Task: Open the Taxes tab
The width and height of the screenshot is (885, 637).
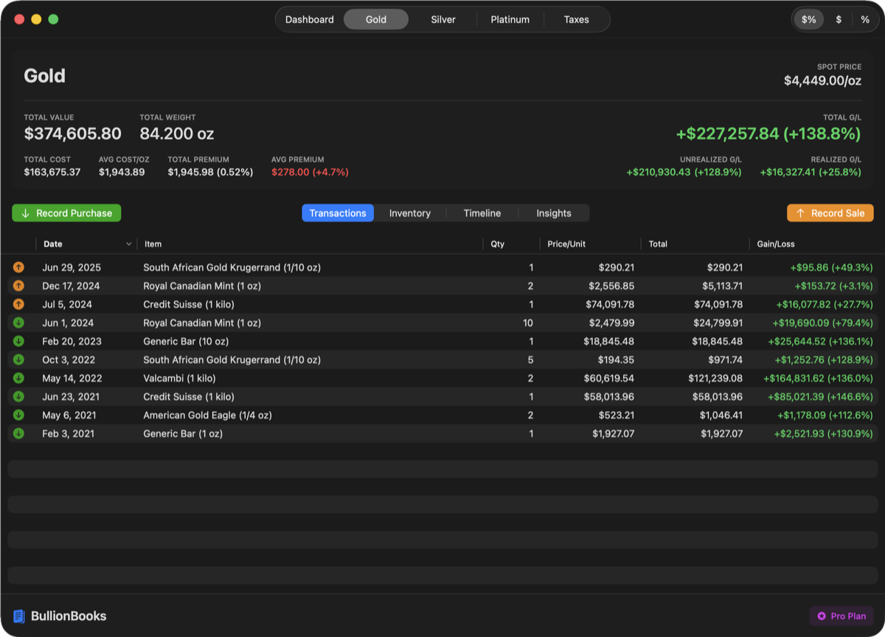Action: 577,20
